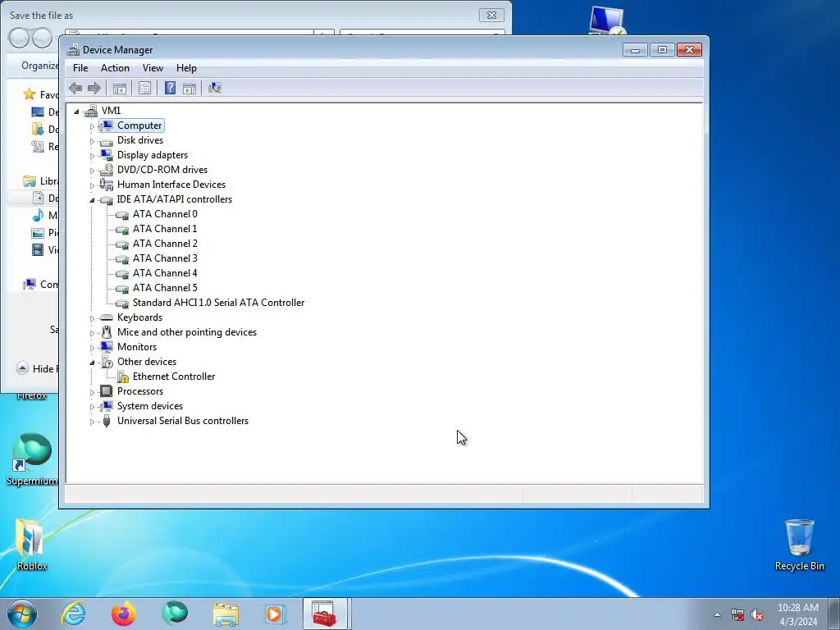Expand the Universal Serial Bus controllers category
840x630 pixels.
[x=92, y=422]
